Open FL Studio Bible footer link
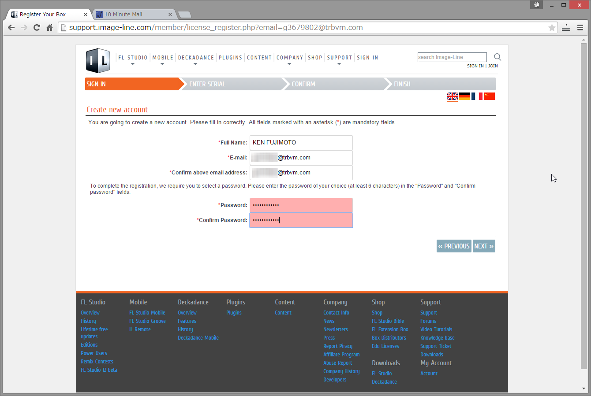 388,321
